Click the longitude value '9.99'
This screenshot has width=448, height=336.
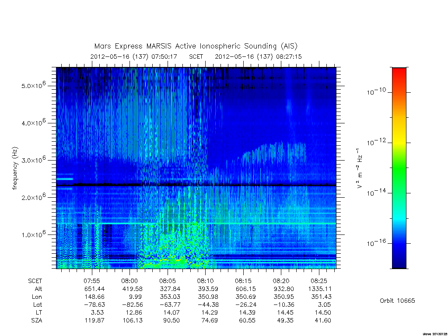coord(136,297)
